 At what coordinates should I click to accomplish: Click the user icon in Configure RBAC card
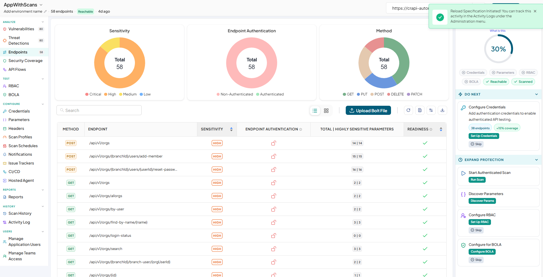coord(463,216)
